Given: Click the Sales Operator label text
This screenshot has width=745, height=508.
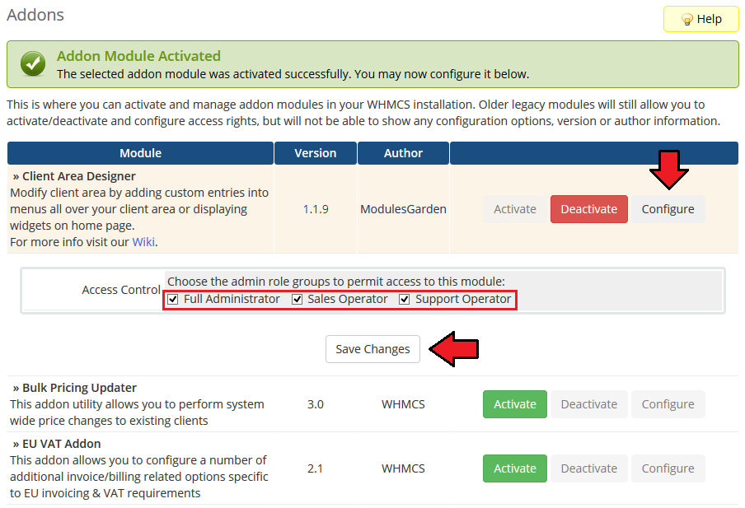Looking at the screenshot, I should (x=347, y=299).
